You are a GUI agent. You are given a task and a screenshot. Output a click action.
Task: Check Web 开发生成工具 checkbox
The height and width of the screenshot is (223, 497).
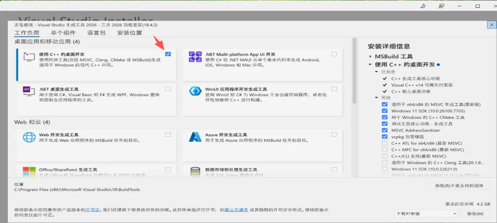coord(168,134)
